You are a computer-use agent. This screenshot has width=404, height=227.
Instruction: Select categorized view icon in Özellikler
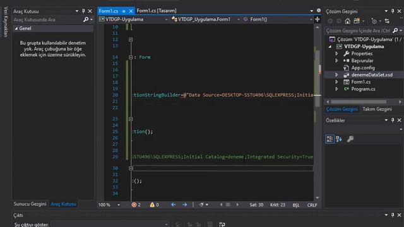[330, 139]
